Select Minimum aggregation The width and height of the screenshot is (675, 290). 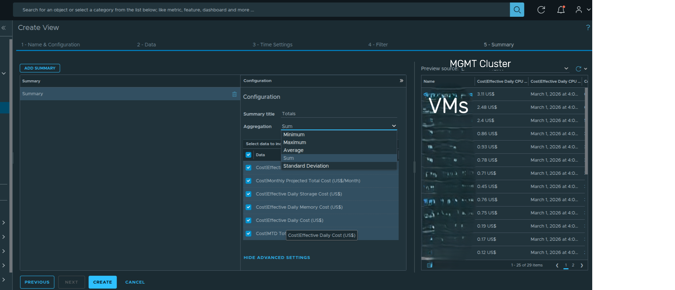coord(339,134)
